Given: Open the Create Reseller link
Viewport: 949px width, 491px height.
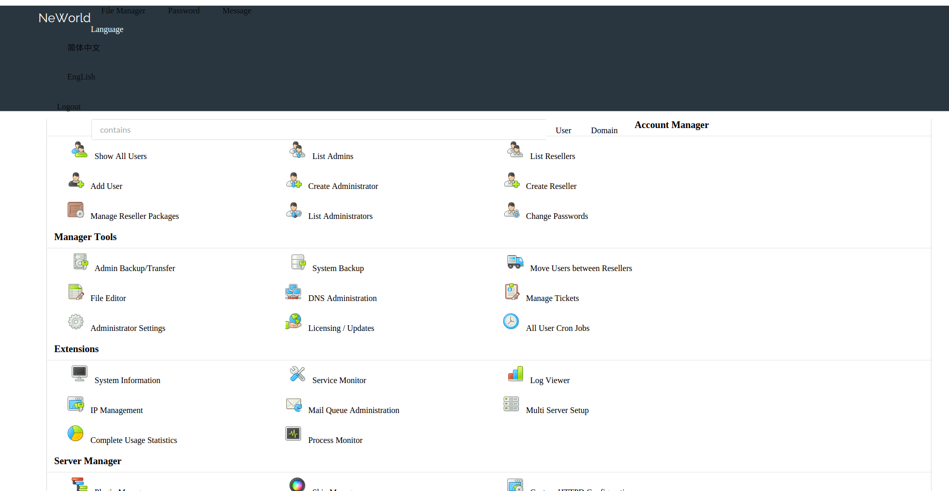Looking at the screenshot, I should pyautogui.click(x=551, y=186).
